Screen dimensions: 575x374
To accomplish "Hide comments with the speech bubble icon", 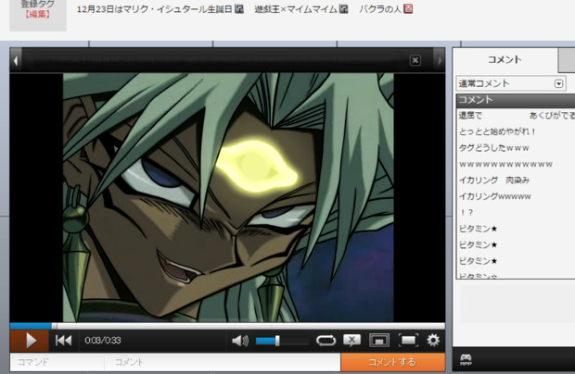I will [352, 341].
